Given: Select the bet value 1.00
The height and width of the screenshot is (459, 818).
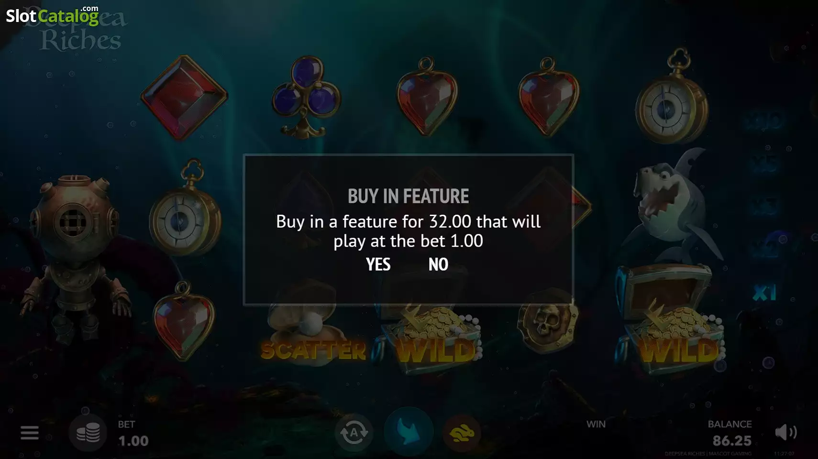Looking at the screenshot, I should [133, 441].
